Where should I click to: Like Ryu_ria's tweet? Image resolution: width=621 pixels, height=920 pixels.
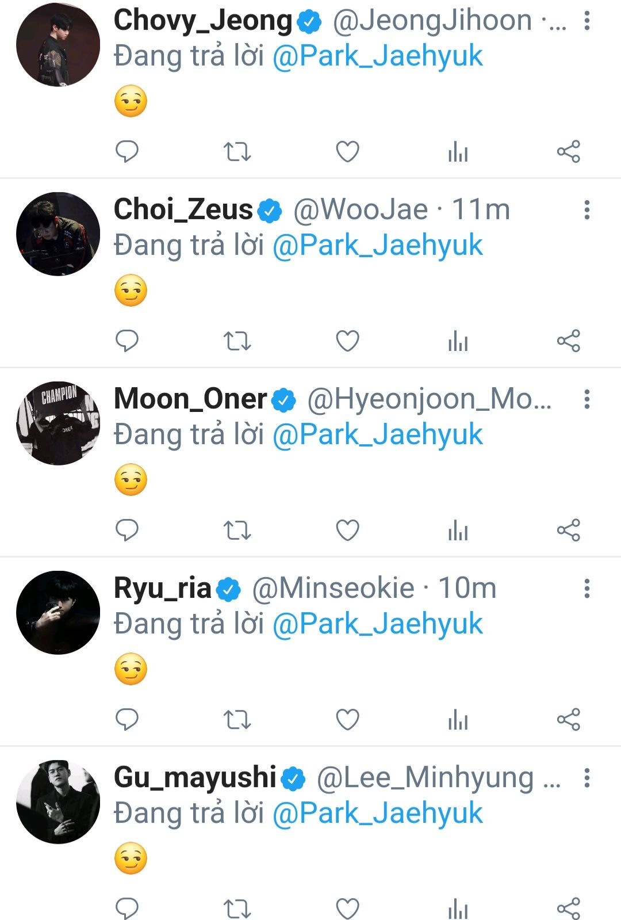[347, 720]
